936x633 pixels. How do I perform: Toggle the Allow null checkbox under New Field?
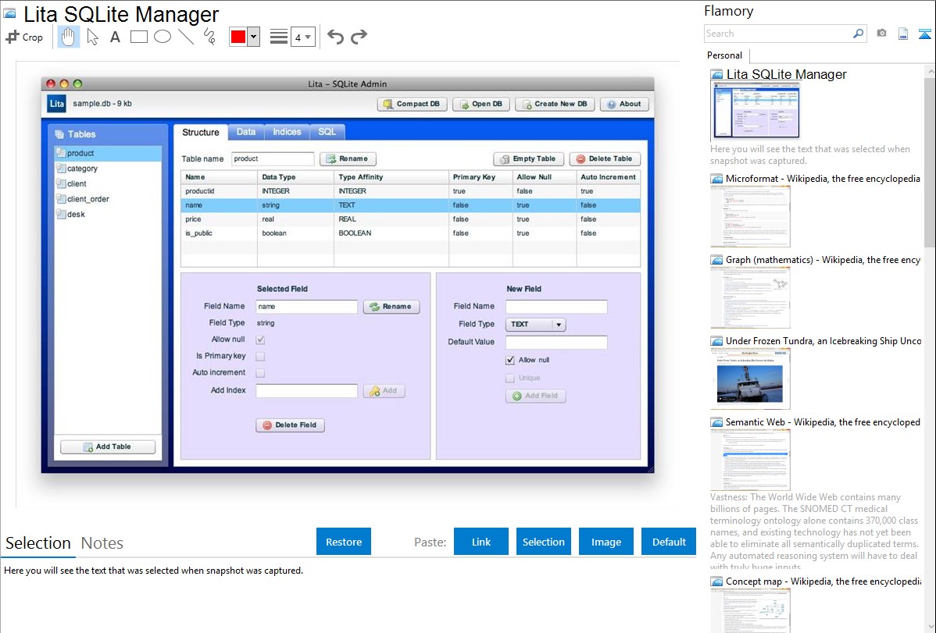click(x=510, y=360)
